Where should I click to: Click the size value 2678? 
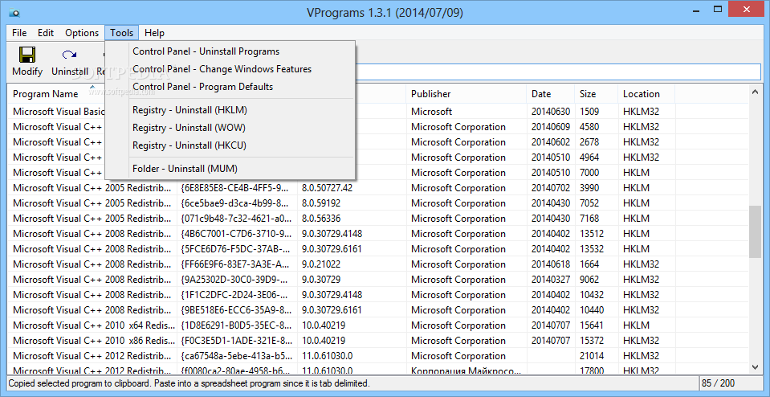589,142
